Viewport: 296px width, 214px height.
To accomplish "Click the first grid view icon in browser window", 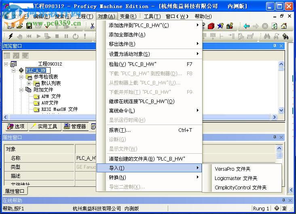I will [x=7, y=55].
